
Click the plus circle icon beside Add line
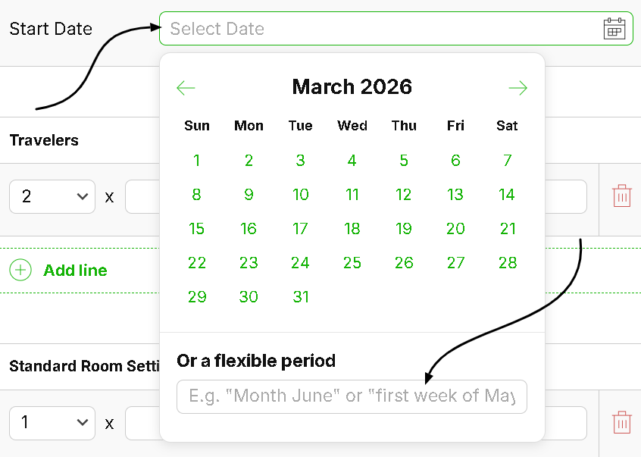[20, 271]
